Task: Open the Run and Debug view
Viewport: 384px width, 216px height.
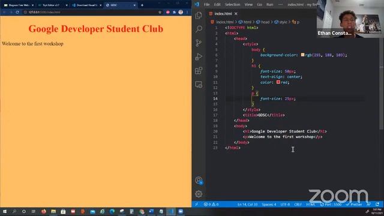Action: coord(199,57)
